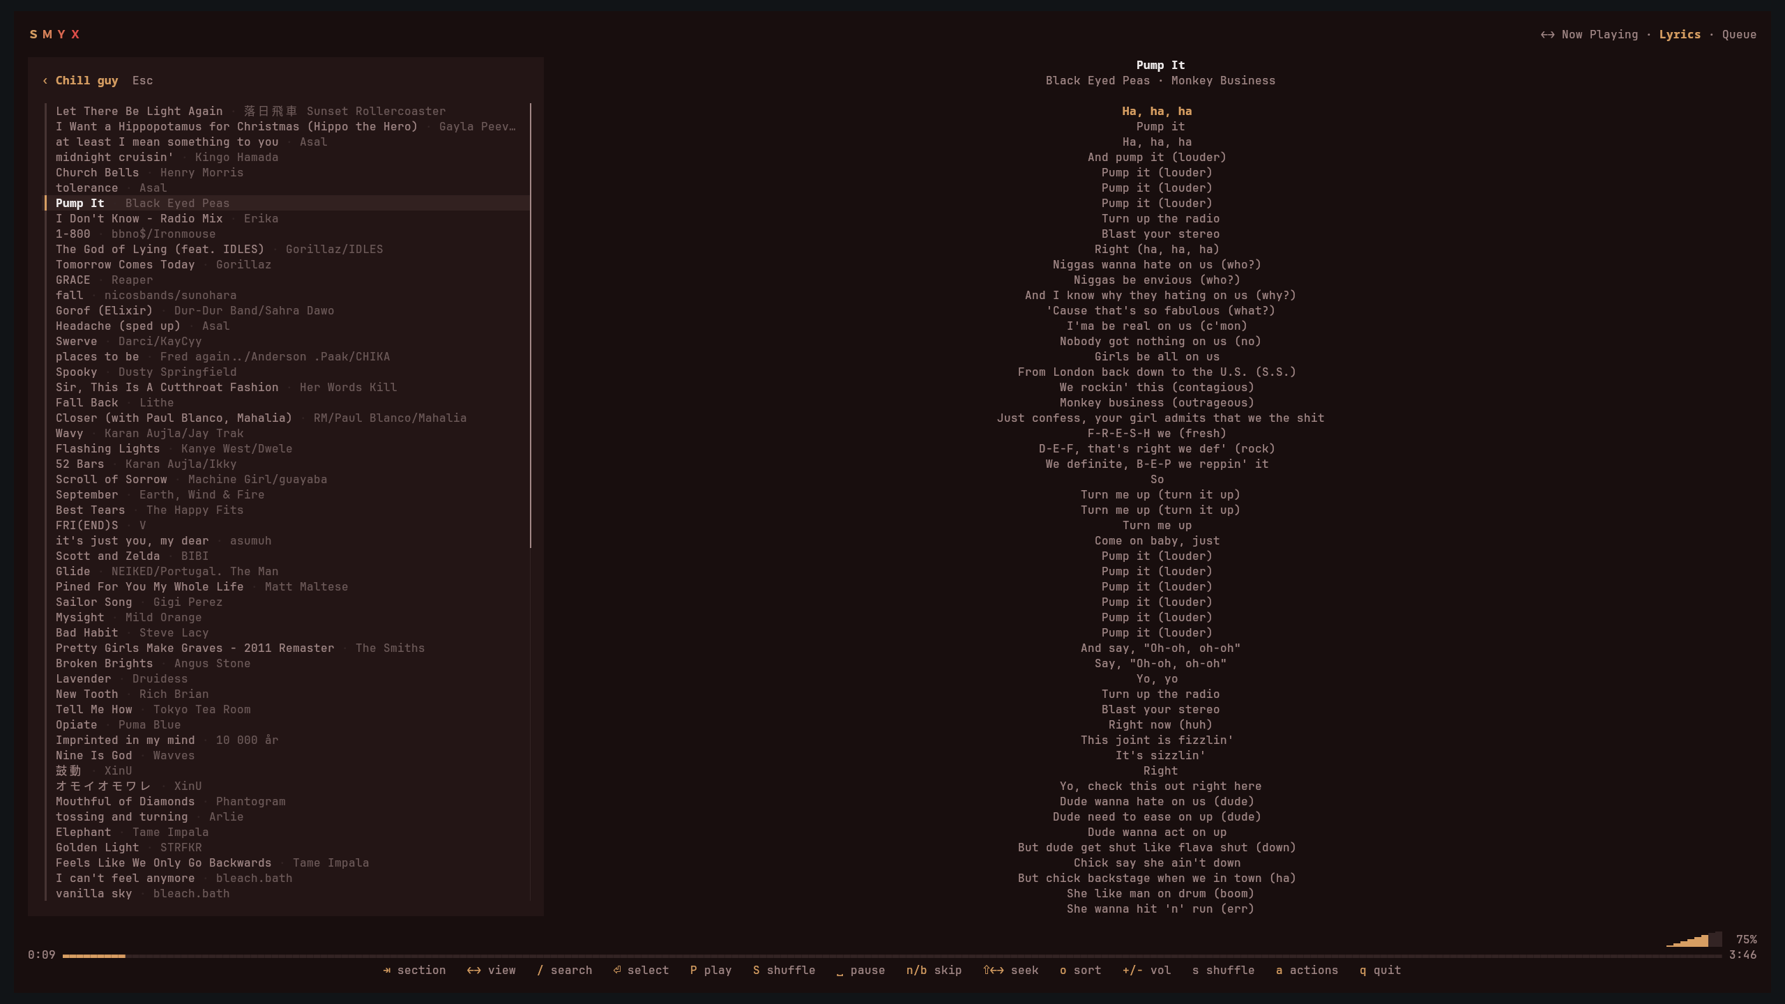Click the Esc label to close playlist
The image size is (1785, 1004).
(x=142, y=81)
